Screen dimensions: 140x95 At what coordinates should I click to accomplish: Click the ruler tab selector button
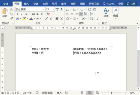(3, 28)
